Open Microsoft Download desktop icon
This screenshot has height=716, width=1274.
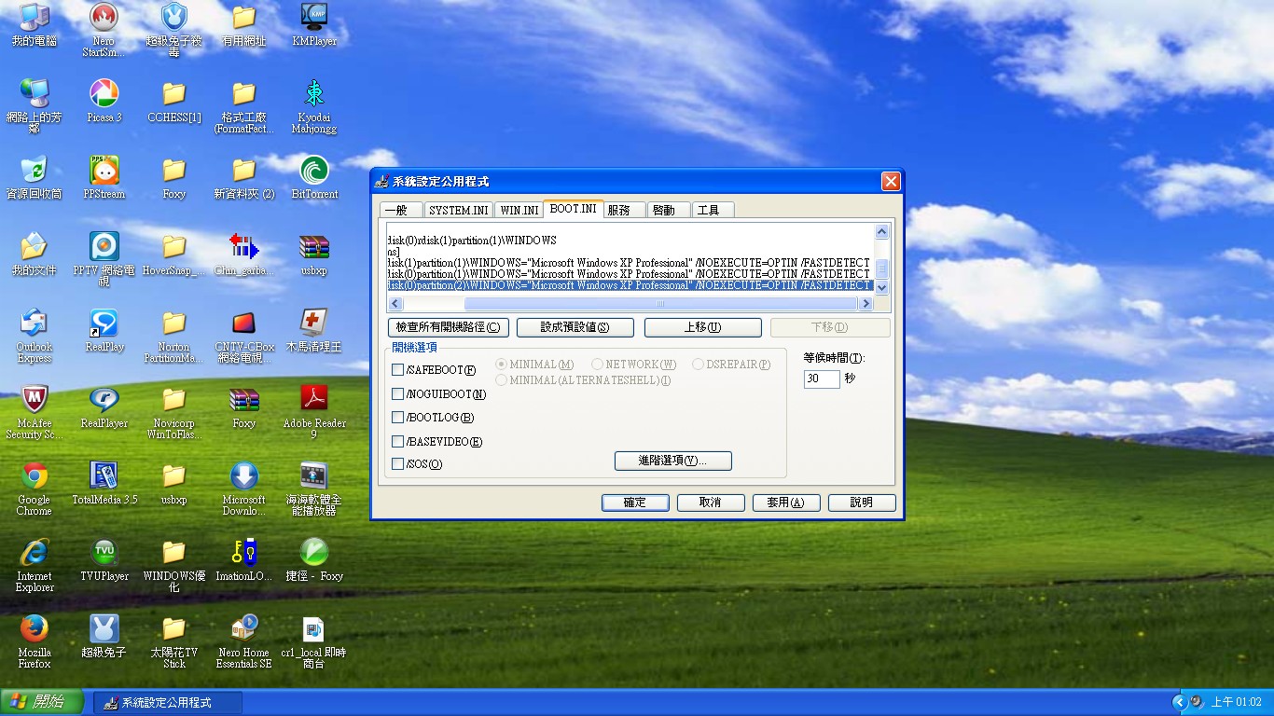click(x=244, y=489)
